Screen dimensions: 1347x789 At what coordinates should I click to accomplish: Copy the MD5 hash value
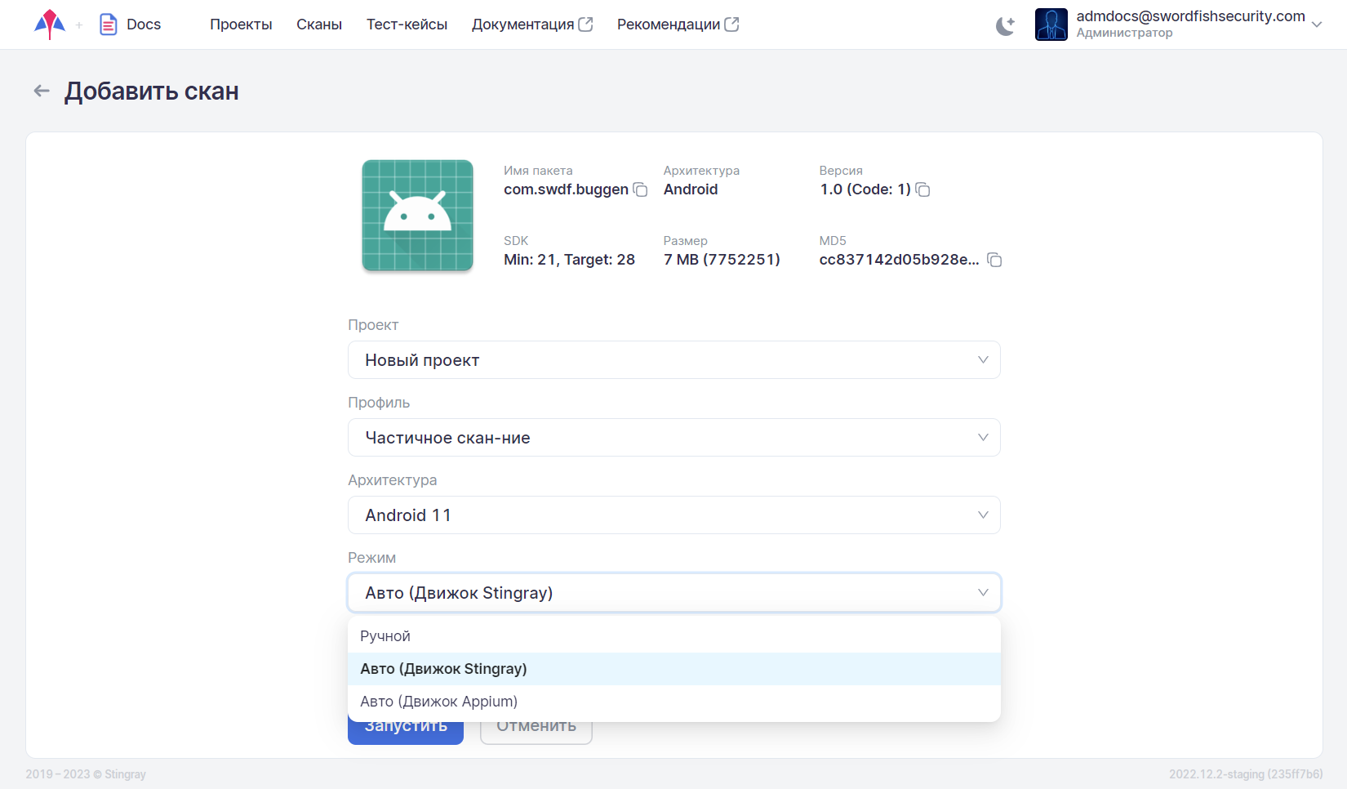click(x=994, y=261)
